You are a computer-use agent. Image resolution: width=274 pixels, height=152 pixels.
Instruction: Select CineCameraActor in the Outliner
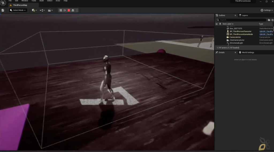237,40
